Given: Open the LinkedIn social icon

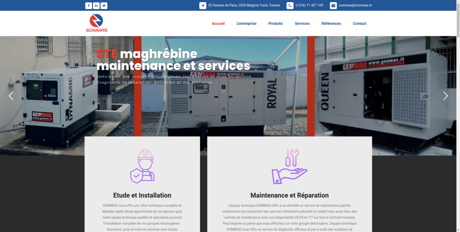Looking at the screenshot, I should pos(96,5).
